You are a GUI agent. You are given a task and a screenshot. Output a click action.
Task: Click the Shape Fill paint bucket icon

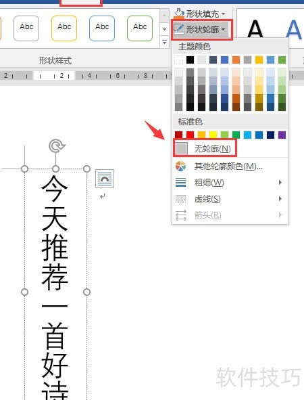[179, 14]
